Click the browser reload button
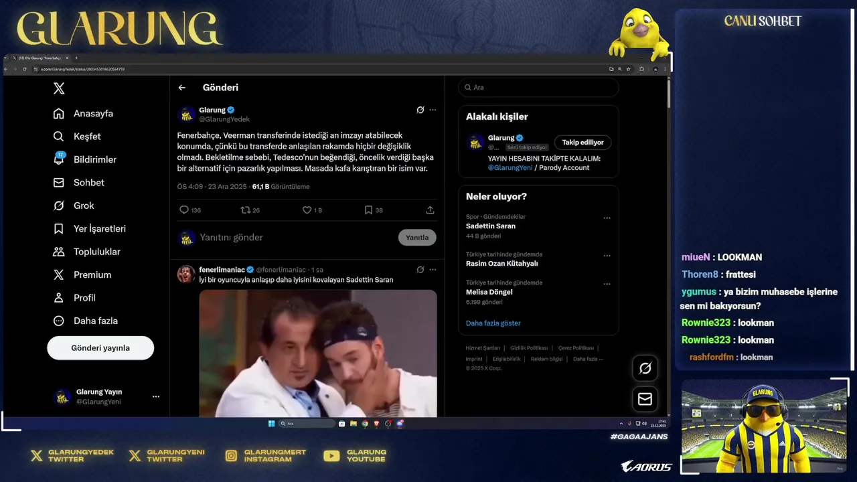This screenshot has height=482, width=857. [x=25, y=69]
